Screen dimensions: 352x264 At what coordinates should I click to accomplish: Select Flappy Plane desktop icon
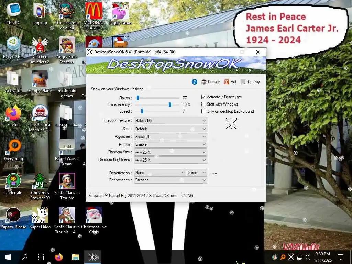click(x=40, y=82)
